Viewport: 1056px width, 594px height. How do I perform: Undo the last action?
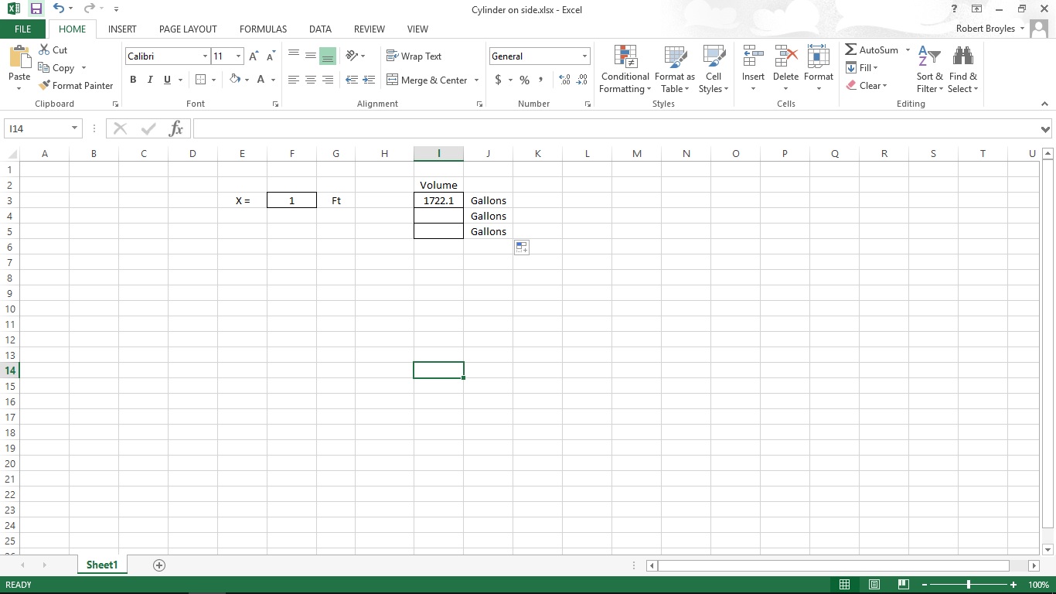click(x=59, y=9)
